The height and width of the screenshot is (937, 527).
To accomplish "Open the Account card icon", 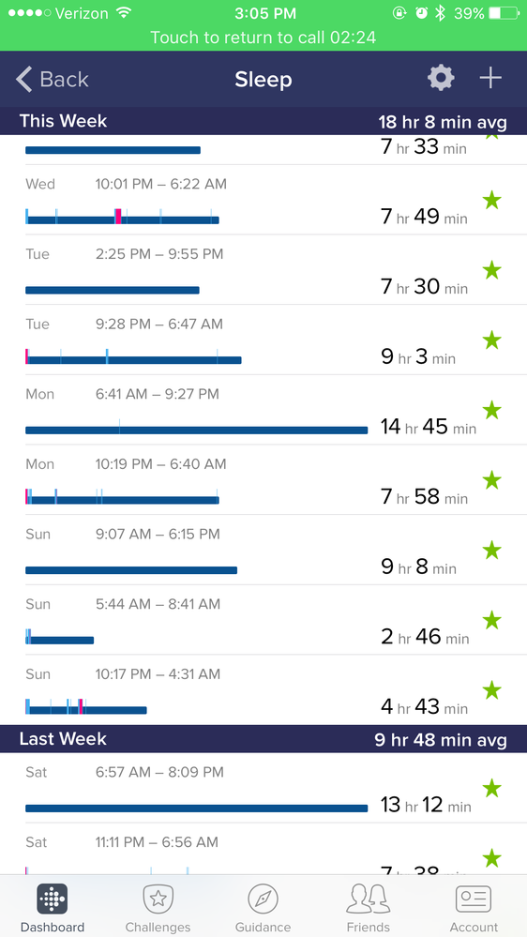I will click(474, 899).
